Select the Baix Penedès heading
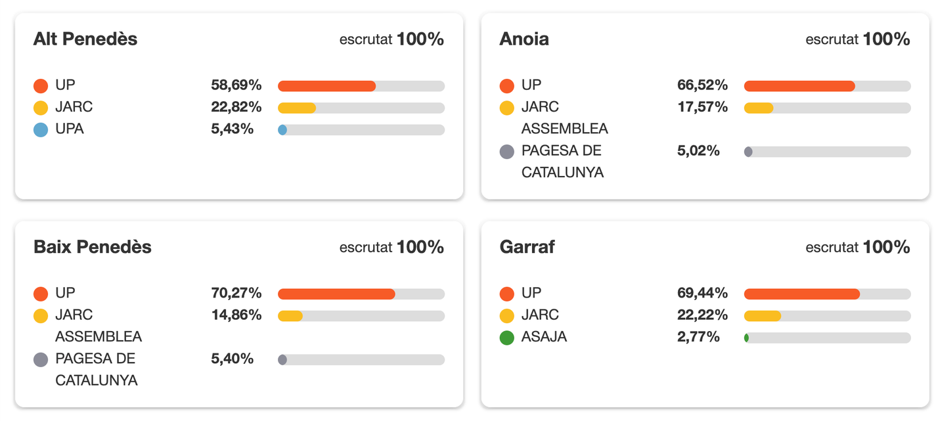Viewport: 938px width, 421px height. point(93,247)
